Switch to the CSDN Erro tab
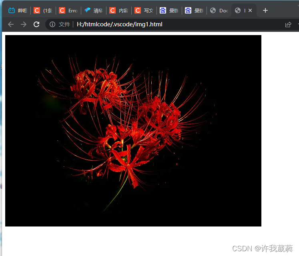 (68, 10)
